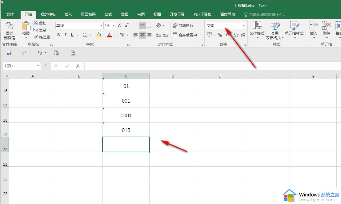This screenshot has width=341, height=204.
Task: Open the font name dropdown 等线
Action: pos(101,25)
